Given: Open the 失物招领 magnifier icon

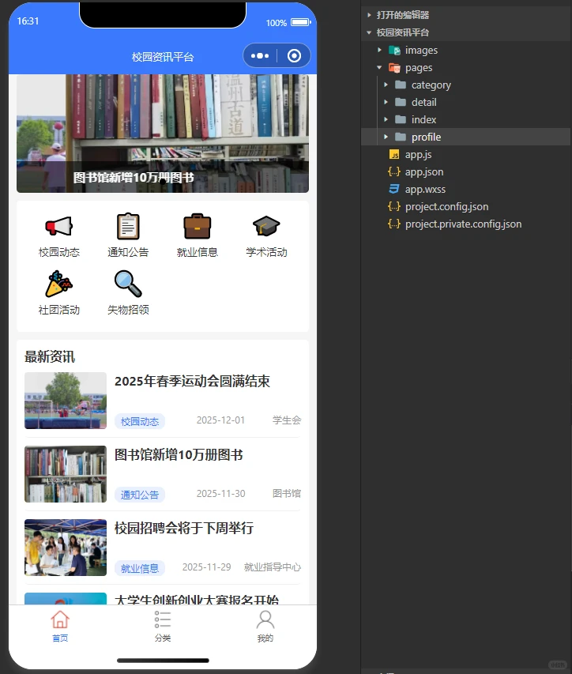Looking at the screenshot, I should [128, 284].
